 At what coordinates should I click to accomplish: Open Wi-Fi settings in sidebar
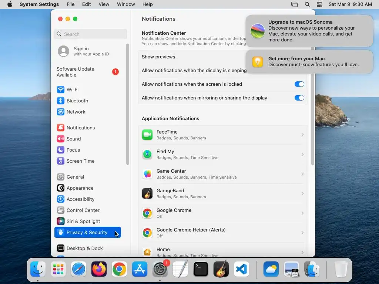[x=87, y=89]
